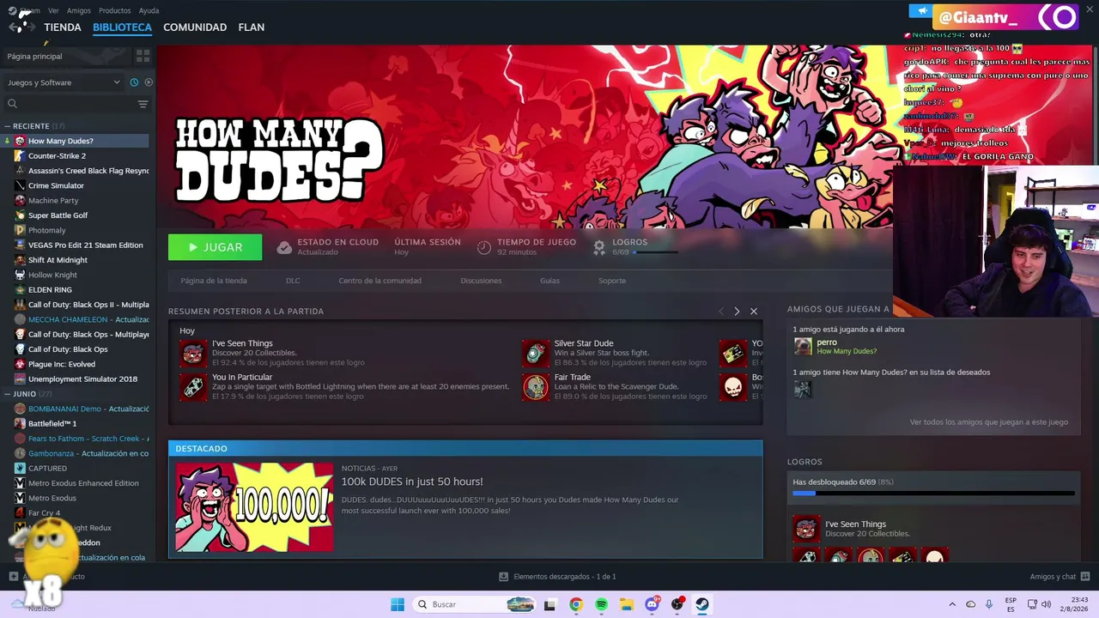Open the DLC link
The width and height of the screenshot is (1099, 618).
tap(293, 281)
